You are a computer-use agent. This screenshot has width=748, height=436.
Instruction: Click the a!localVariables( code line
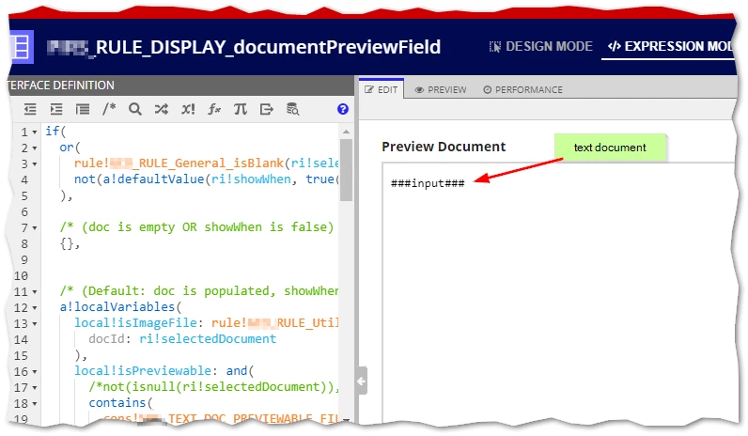point(120,306)
